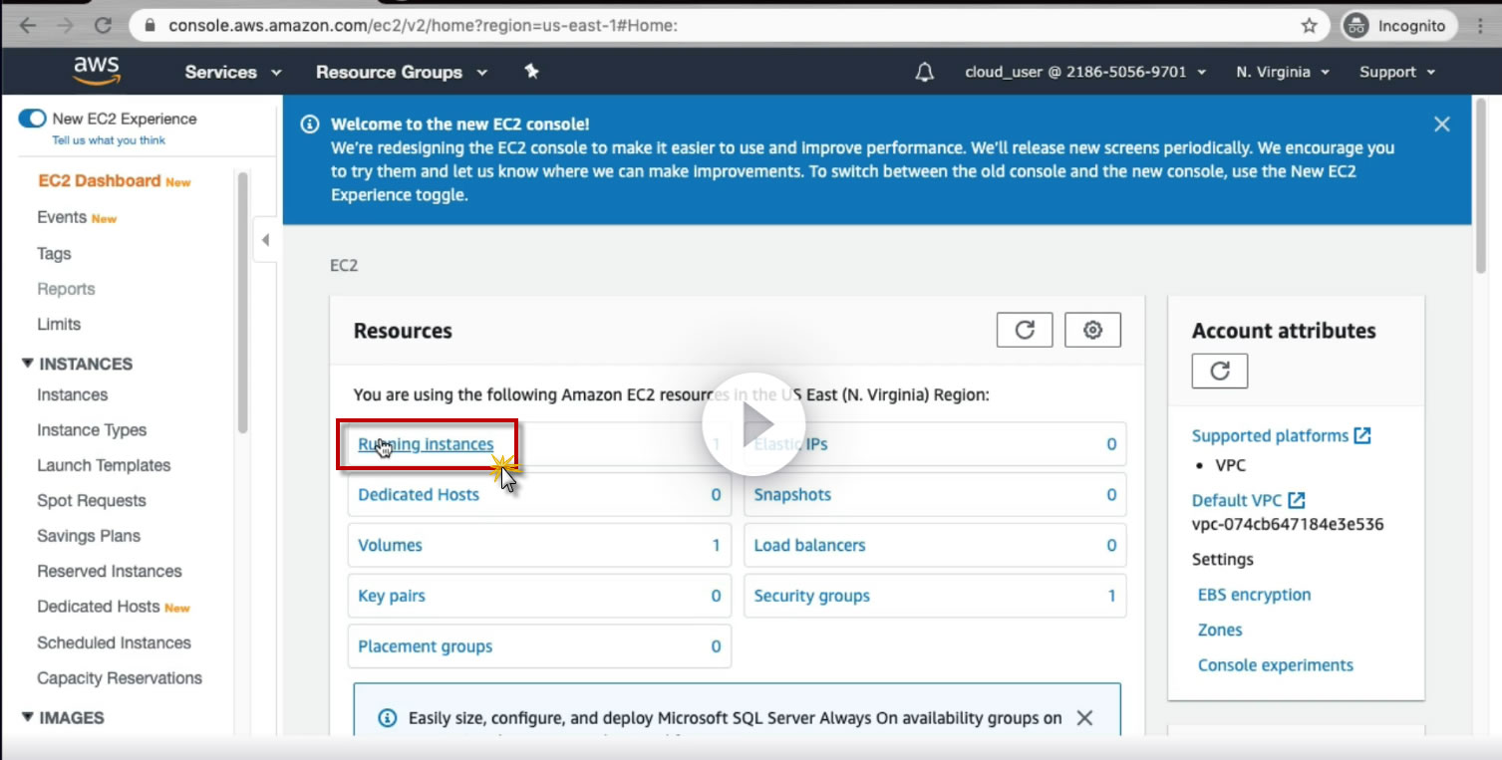This screenshot has width=1502, height=760.
Task: Click the sidebar vertical scrollbar
Action: [x=243, y=302]
